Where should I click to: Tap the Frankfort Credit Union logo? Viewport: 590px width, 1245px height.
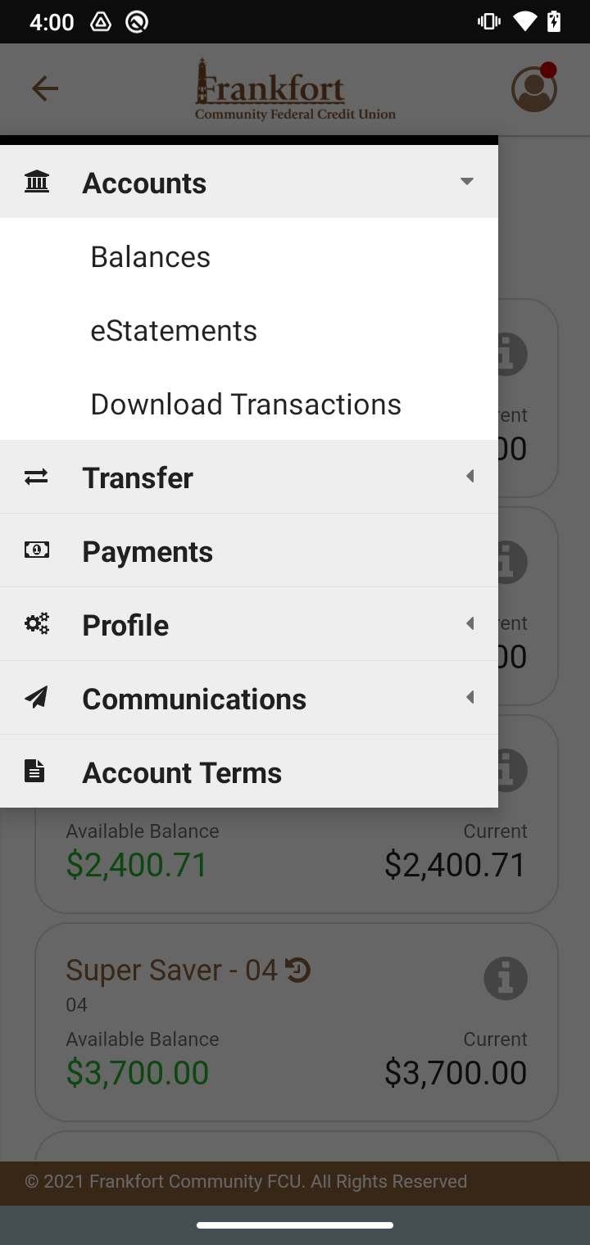[x=295, y=90]
